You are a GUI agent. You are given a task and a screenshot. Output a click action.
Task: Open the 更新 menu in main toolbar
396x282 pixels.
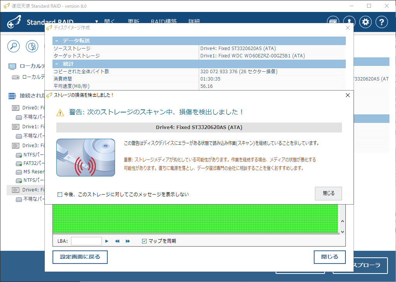tap(133, 21)
